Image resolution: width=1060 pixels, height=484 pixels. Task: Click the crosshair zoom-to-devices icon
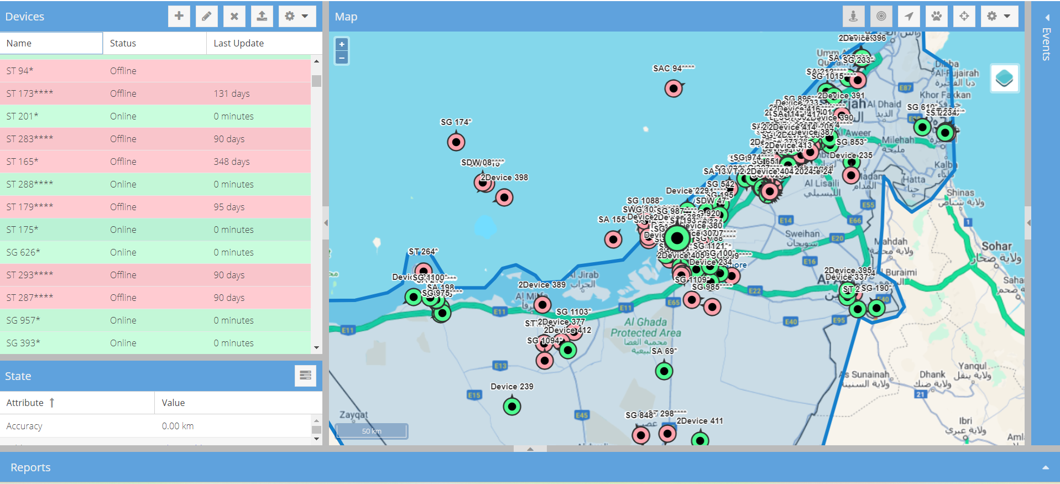(x=964, y=17)
